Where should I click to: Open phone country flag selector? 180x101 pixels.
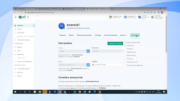93,65
